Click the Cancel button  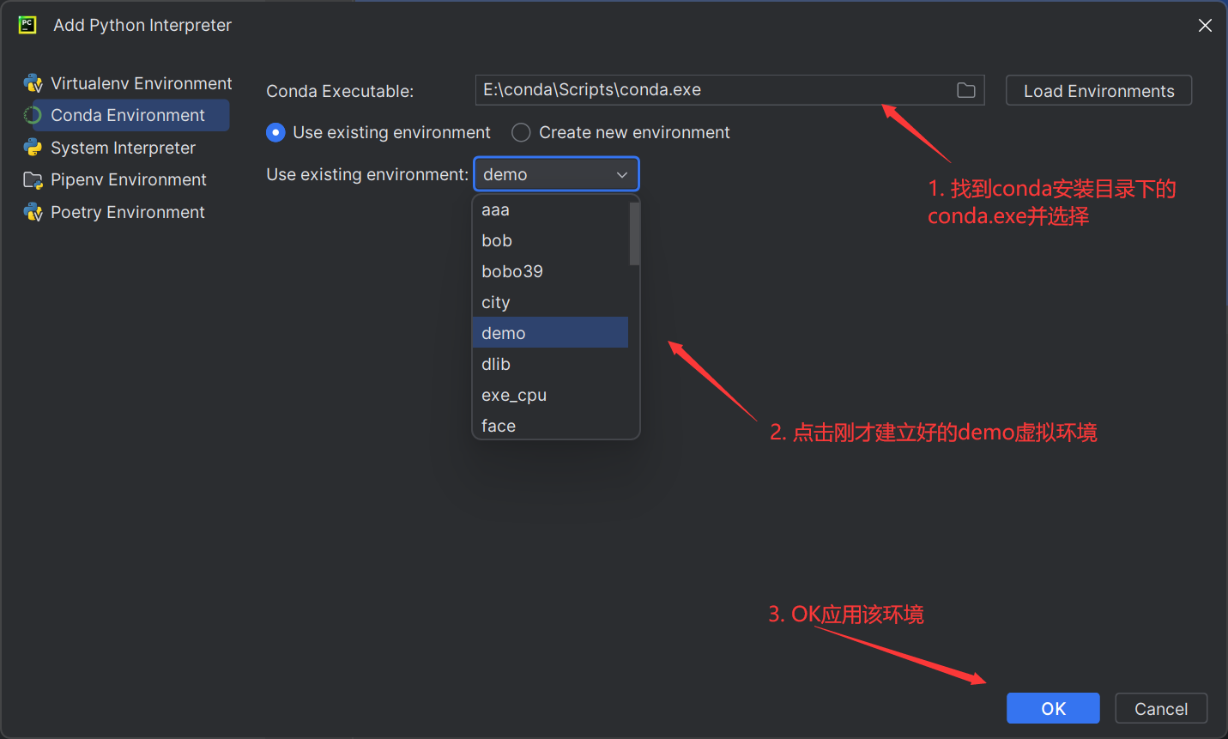[1161, 708]
